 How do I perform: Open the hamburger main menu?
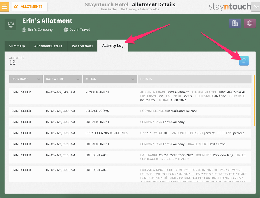pos(5,6)
